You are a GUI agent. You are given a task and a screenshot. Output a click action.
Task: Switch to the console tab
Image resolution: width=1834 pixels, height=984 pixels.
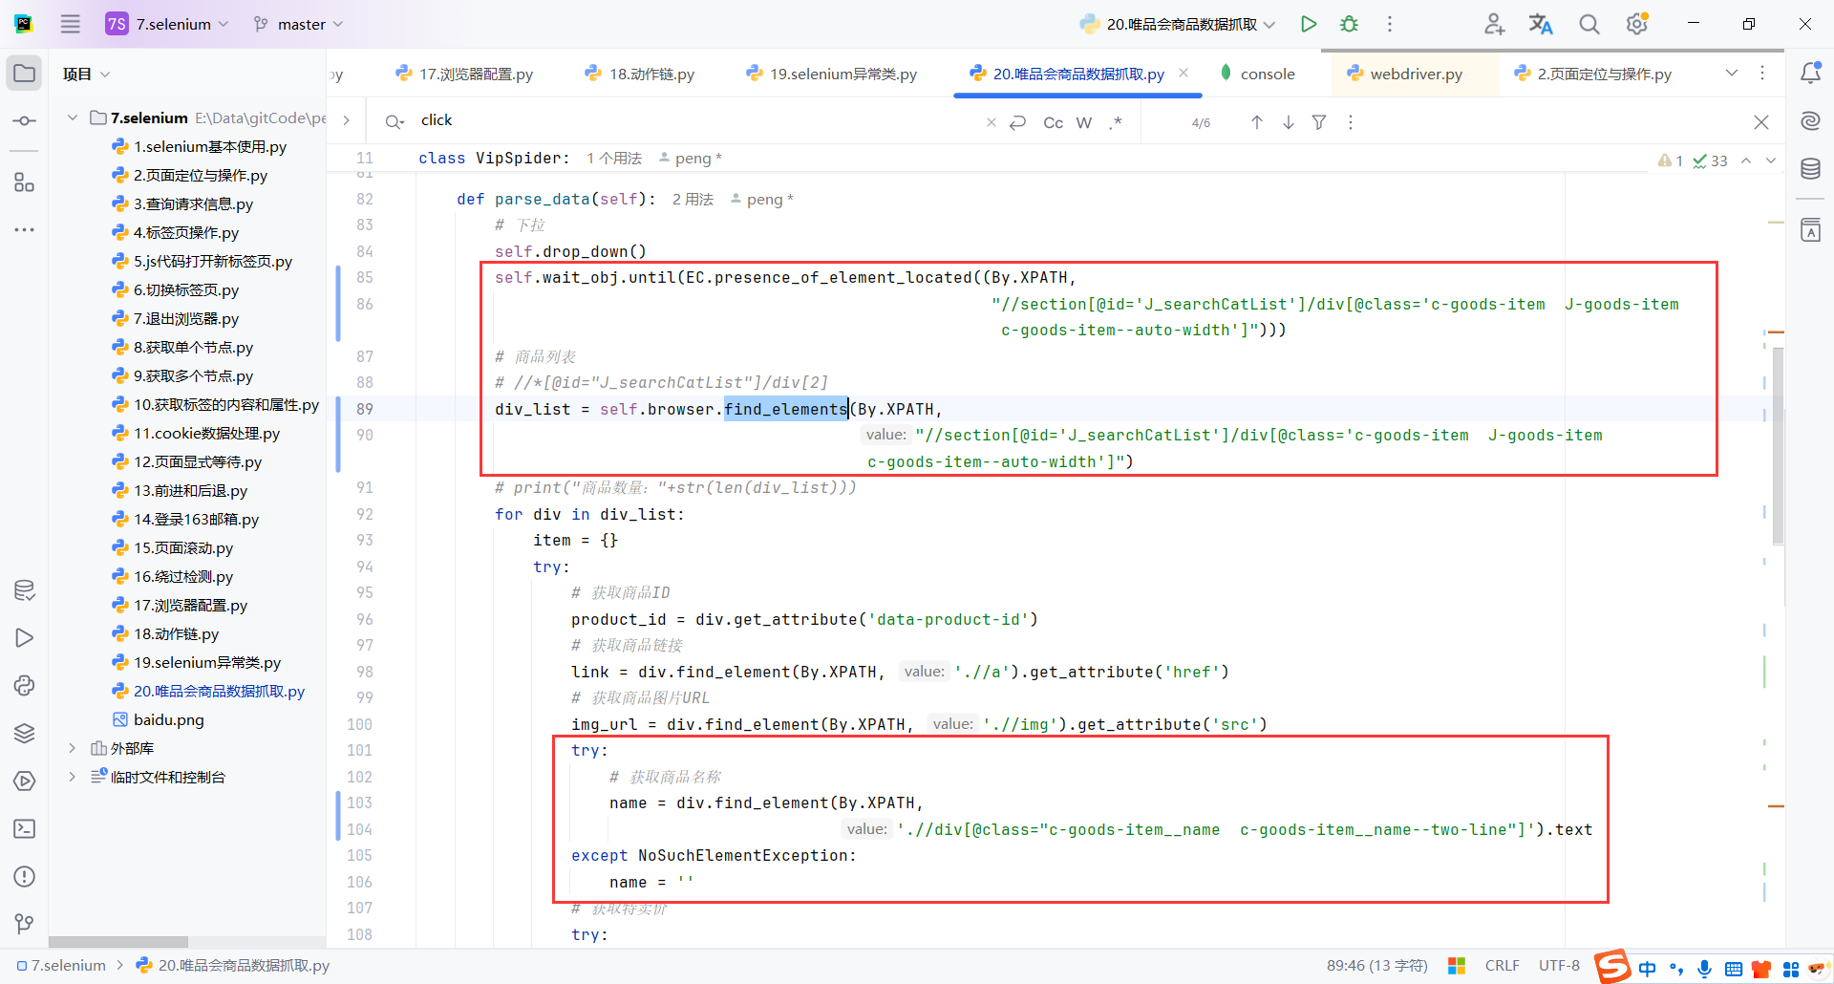[x=1257, y=74]
